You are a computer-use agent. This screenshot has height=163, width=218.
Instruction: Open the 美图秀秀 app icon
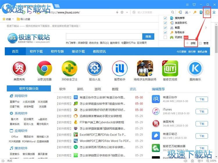(x=19, y=68)
